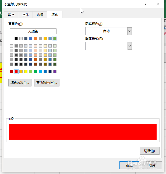Pick the purple standard color swatch
The image size is (166, 174).
click(x=55, y=72)
